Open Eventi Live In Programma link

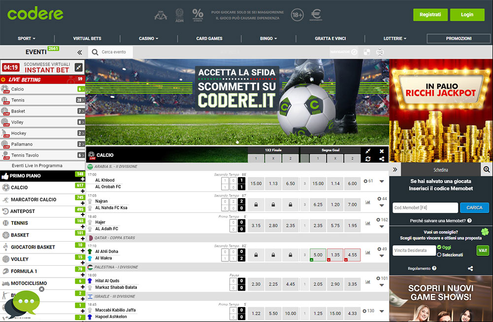37,166
